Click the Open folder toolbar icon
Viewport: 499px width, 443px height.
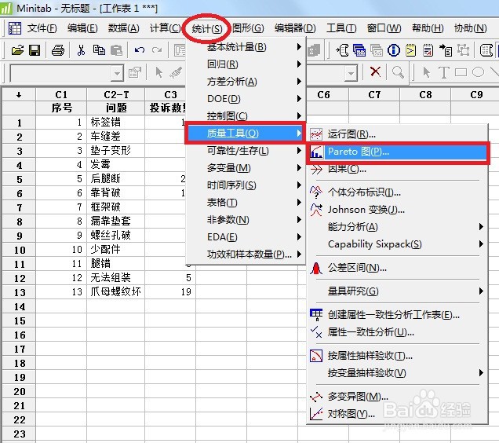point(17,50)
